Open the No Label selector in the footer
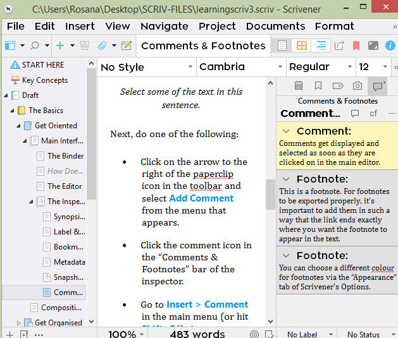Viewport: 398px width, 338px height. [x=306, y=334]
